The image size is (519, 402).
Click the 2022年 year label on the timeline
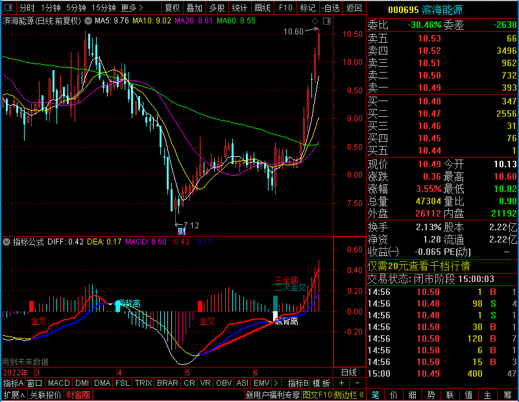16,373
